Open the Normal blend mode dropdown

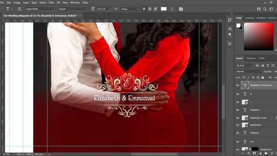click(249, 71)
